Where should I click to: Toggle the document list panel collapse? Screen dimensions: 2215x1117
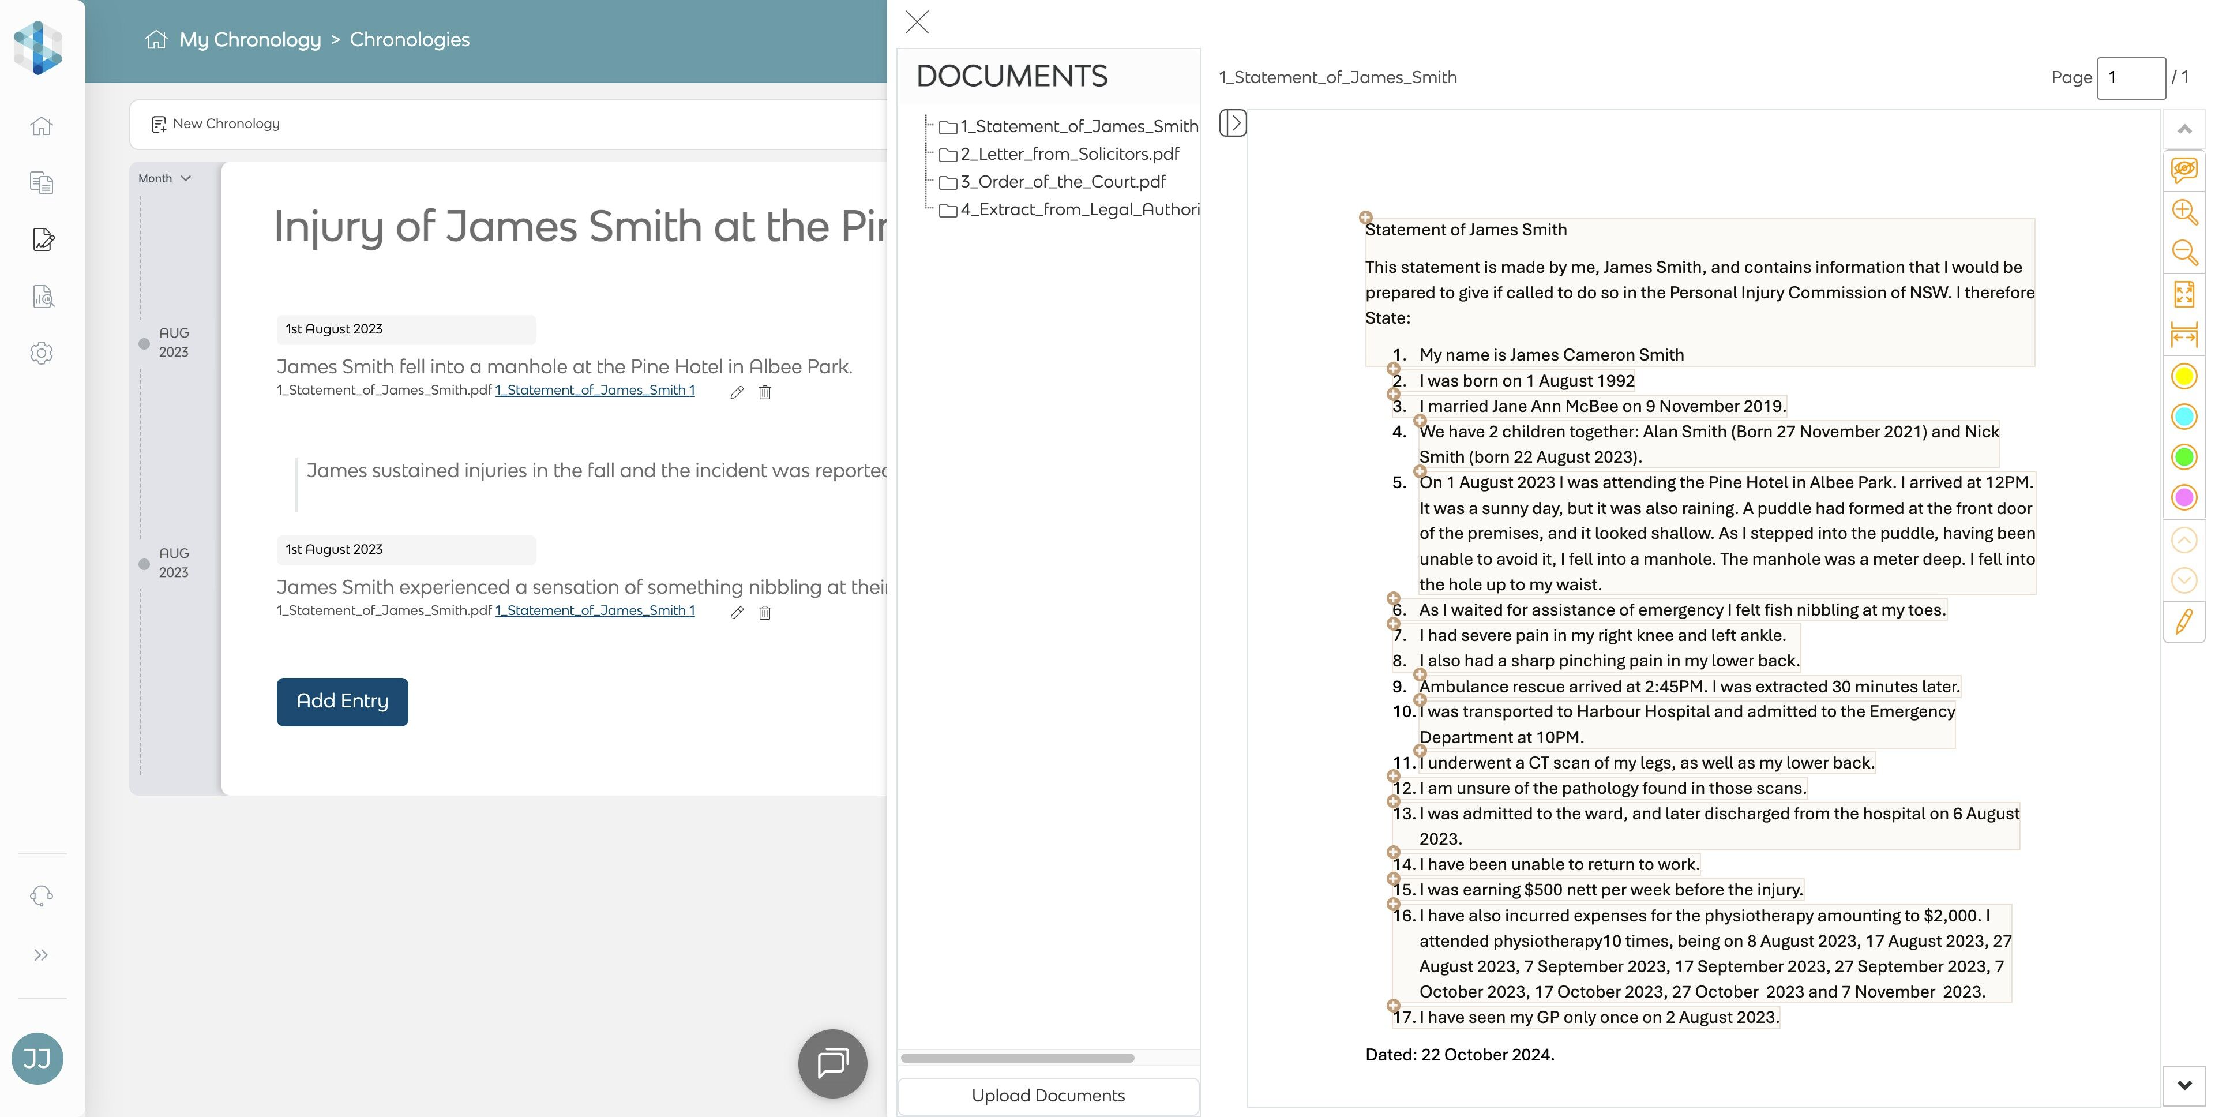(1232, 123)
